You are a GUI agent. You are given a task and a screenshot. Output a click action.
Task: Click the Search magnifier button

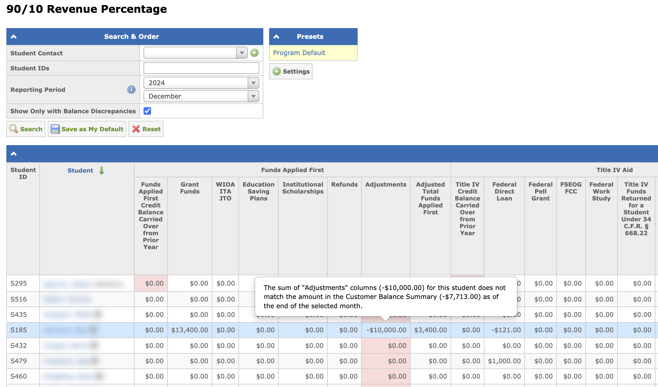(26, 129)
